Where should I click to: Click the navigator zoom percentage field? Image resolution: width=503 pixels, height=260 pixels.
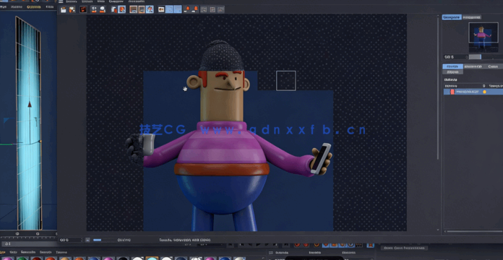(x=455, y=57)
